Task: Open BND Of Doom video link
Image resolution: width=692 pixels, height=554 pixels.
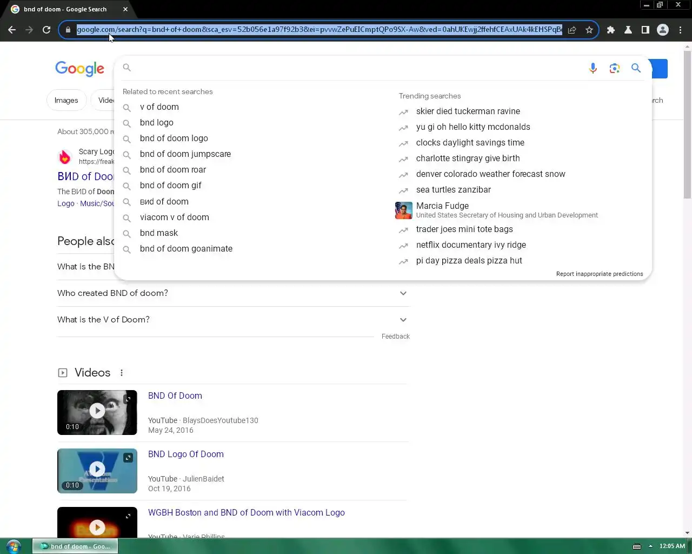Action: pyautogui.click(x=175, y=396)
